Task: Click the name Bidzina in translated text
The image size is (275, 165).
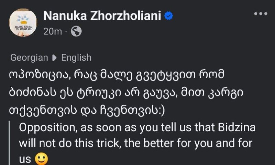Action: (x=236, y=127)
